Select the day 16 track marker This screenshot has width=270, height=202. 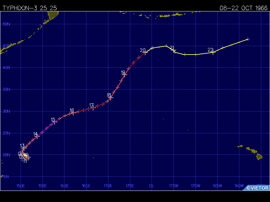pos(73,113)
